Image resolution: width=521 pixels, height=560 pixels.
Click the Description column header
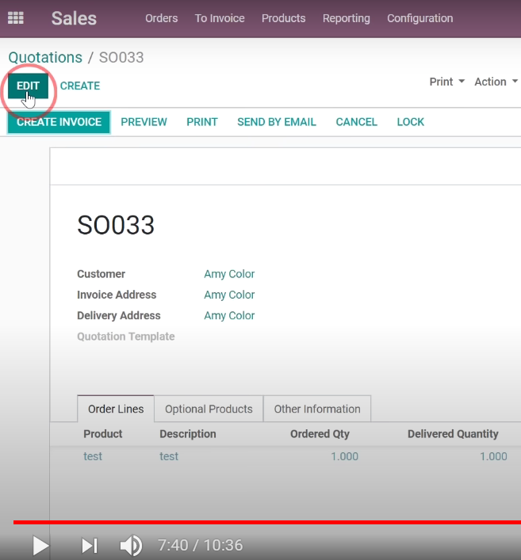coord(188,434)
